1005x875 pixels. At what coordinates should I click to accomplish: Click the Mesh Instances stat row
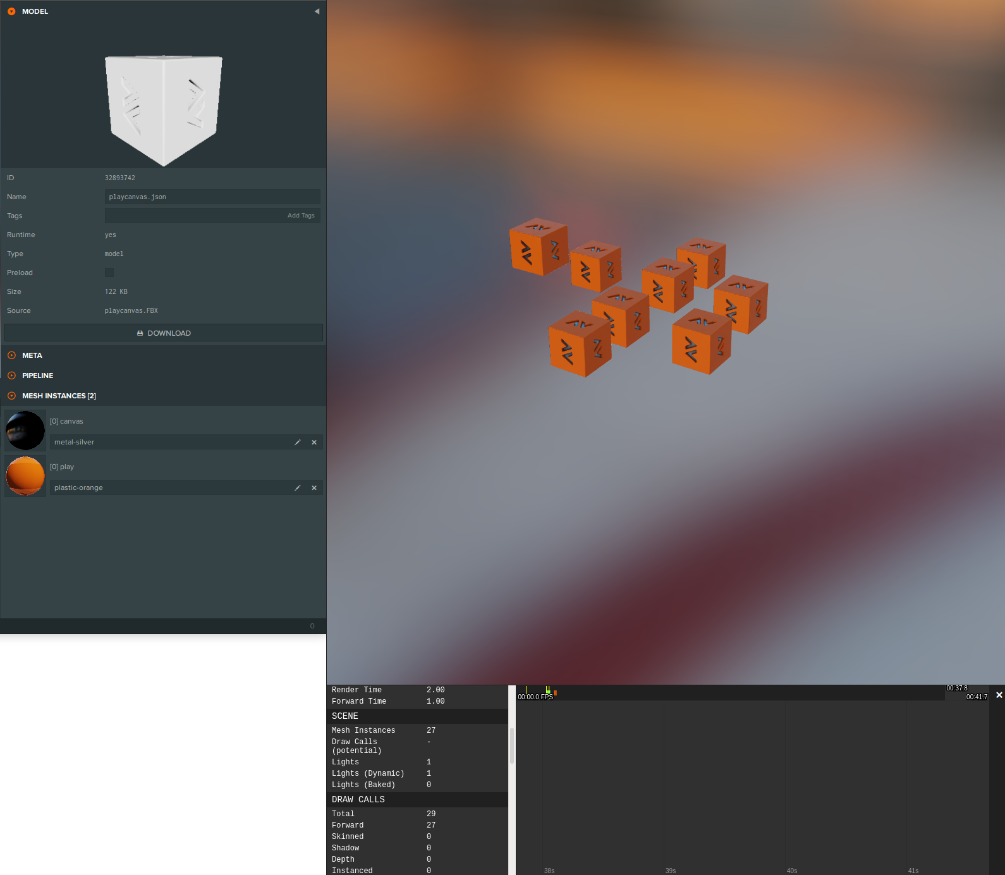point(417,730)
